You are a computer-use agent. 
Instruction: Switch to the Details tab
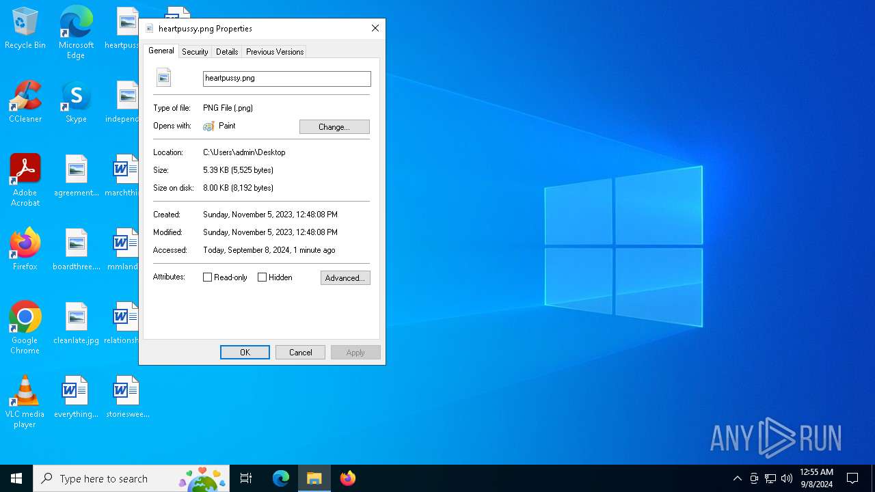click(227, 52)
